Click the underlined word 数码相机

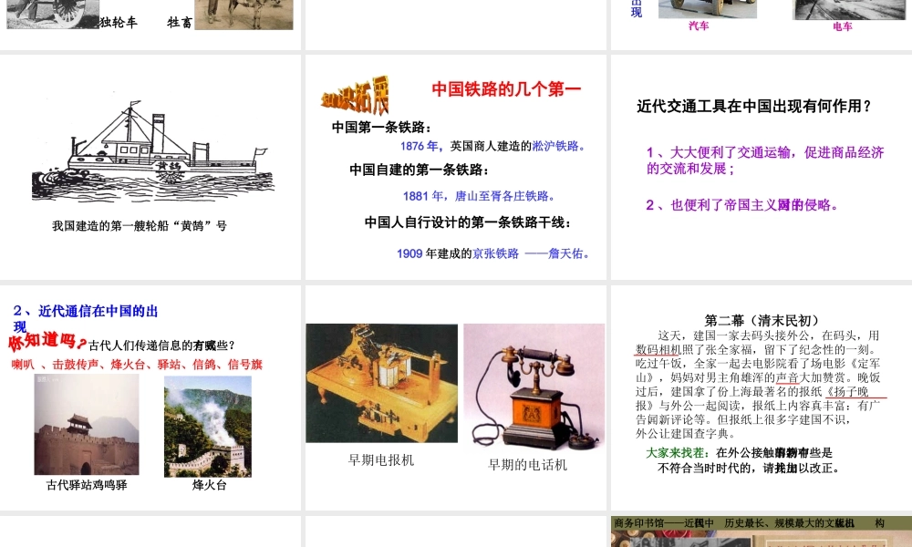658,349
